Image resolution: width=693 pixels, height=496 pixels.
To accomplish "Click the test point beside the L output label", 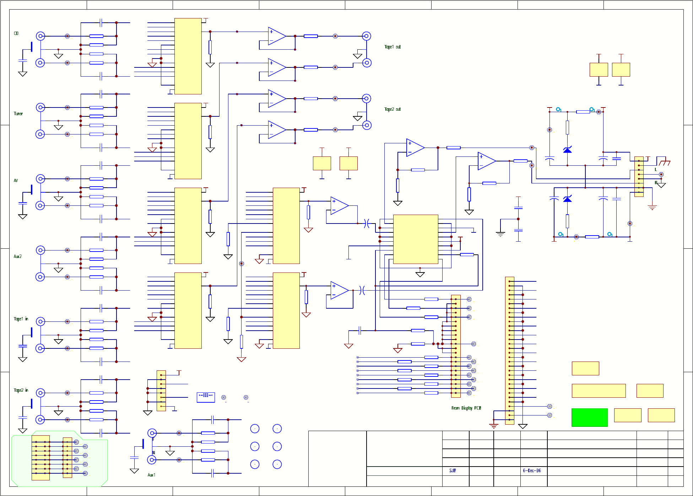I will (661, 175).
